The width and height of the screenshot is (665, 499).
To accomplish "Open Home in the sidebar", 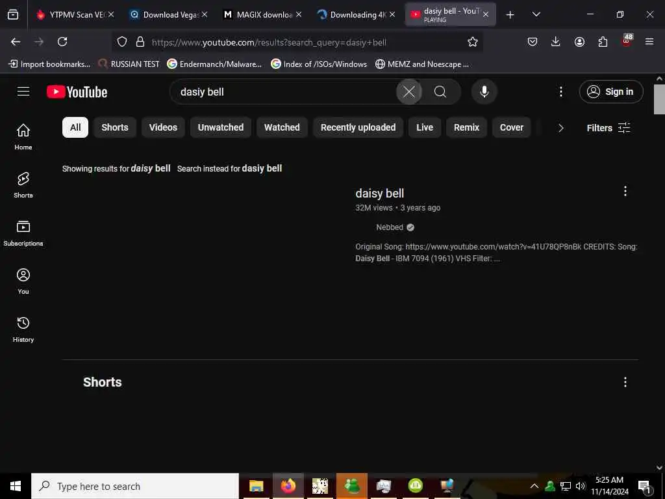I will pyautogui.click(x=23, y=136).
